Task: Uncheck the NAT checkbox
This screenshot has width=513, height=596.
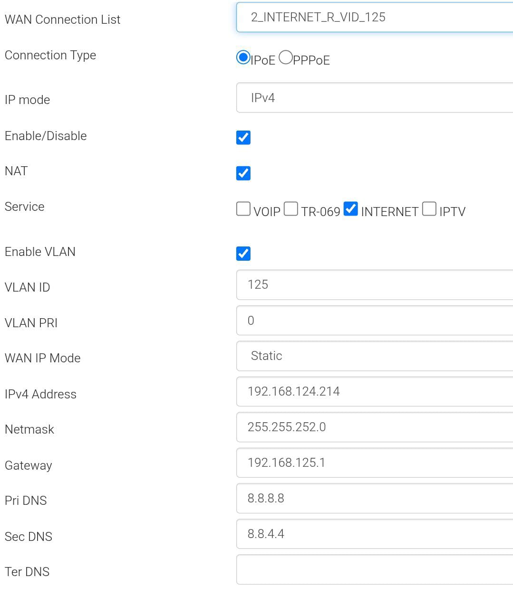Action: tap(243, 173)
